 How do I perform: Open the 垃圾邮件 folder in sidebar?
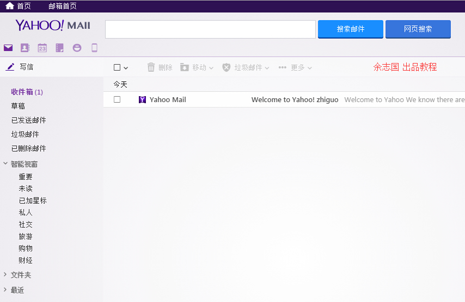coord(25,134)
